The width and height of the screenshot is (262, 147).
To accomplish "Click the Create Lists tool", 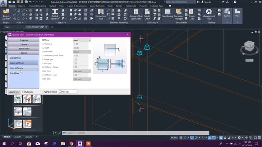I will (x=192, y=14).
